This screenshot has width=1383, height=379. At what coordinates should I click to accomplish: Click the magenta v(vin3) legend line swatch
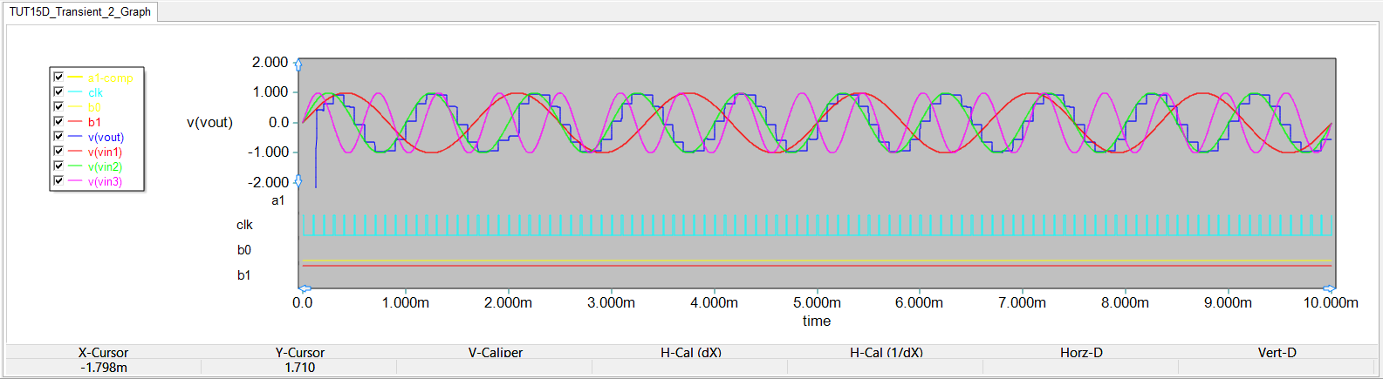tap(75, 181)
